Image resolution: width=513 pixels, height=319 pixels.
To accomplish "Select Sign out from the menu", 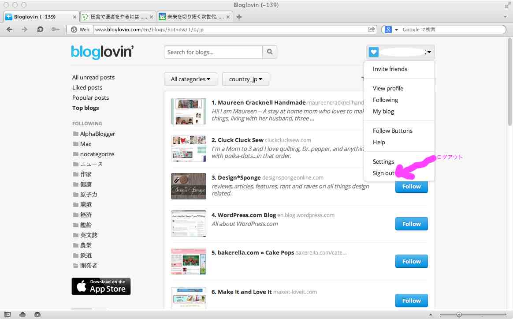I will pos(383,173).
